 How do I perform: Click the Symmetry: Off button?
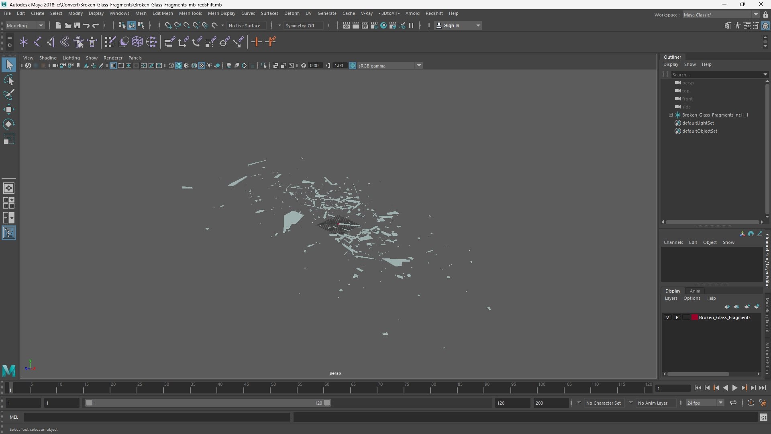[303, 26]
